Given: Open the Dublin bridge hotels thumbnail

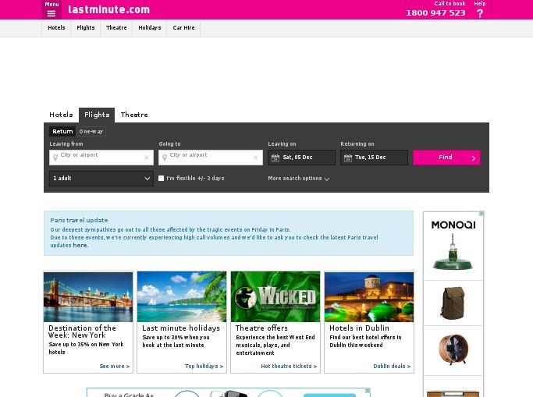Looking at the screenshot, I should (369, 297).
